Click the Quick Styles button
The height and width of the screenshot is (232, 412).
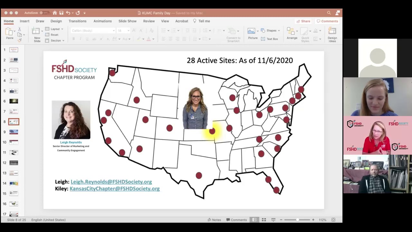pos(305,35)
